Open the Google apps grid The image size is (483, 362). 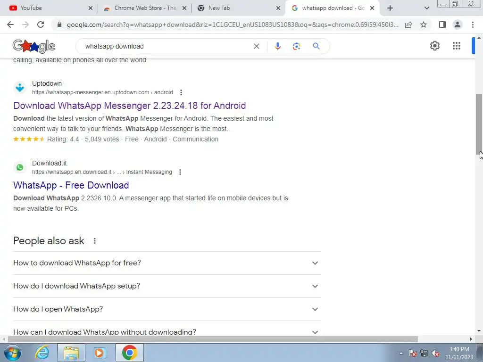pyautogui.click(x=457, y=46)
